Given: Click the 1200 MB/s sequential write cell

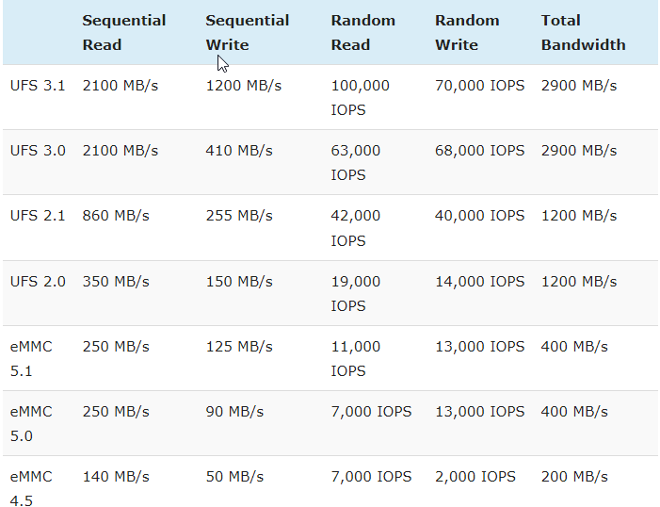Looking at the screenshot, I should pyautogui.click(x=243, y=86).
